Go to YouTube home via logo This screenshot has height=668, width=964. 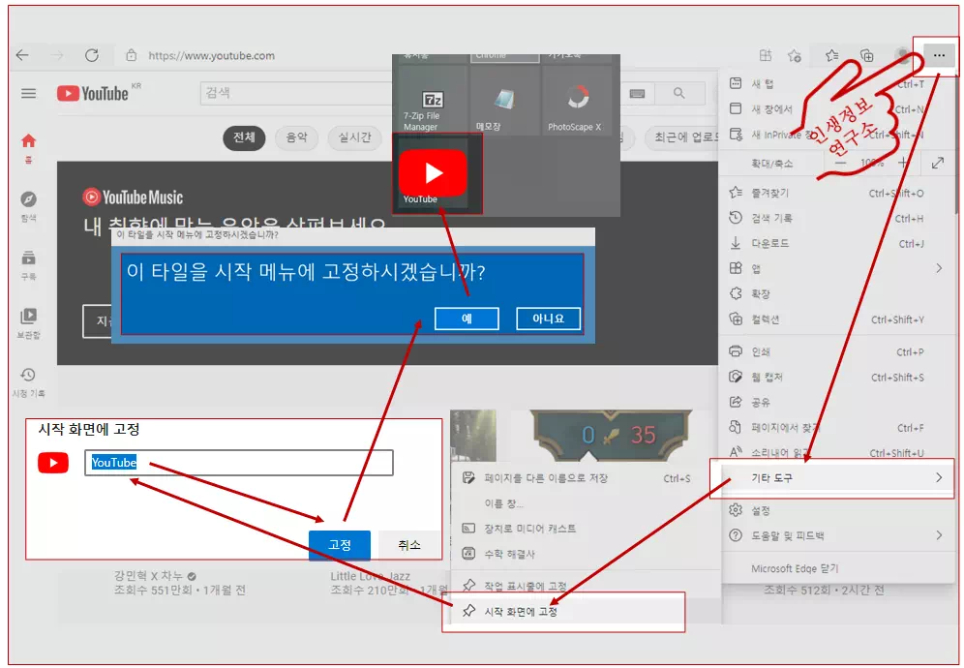[x=93, y=94]
